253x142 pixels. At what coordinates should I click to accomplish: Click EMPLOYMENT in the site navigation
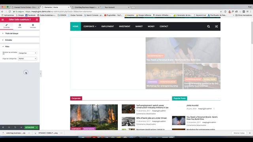tap(108, 26)
